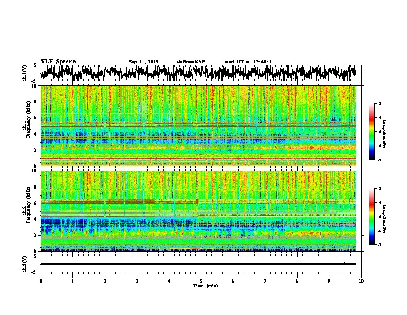Click the "VLF Spectra" plot title

tap(58, 62)
